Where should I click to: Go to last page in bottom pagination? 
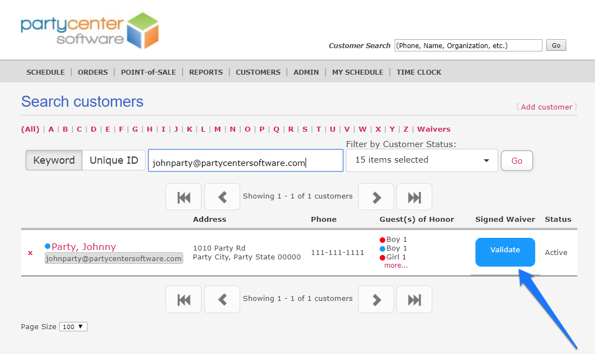tap(415, 299)
